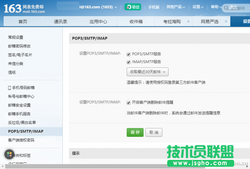Screen dimensions: 250x169
Task: Toggle the IMAP/SMTP服务 checkbox
Action: tap(128, 62)
